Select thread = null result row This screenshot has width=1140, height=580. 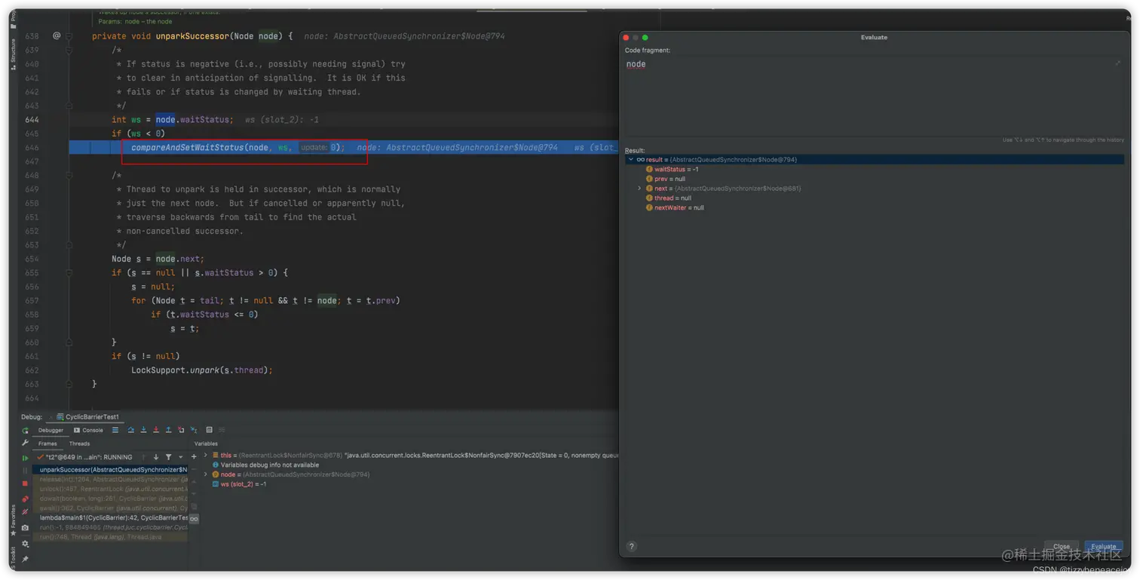pos(668,198)
